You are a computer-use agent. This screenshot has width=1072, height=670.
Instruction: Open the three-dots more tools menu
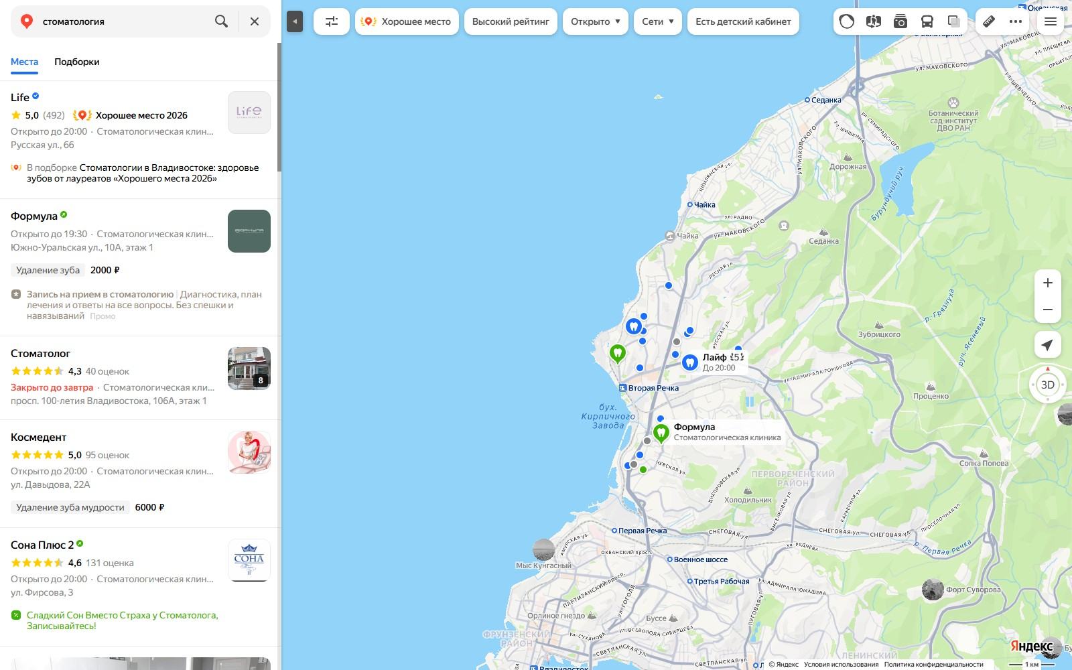1016,21
